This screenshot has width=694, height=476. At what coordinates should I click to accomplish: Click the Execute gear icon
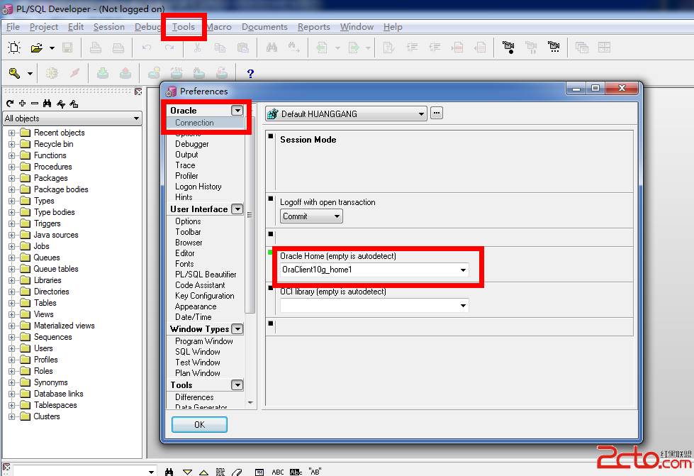click(x=52, y=73)
